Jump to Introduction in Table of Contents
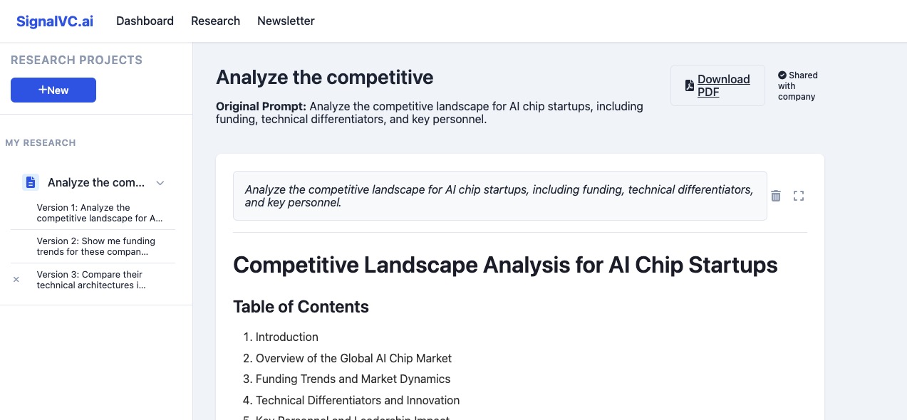 click(286, 337)
